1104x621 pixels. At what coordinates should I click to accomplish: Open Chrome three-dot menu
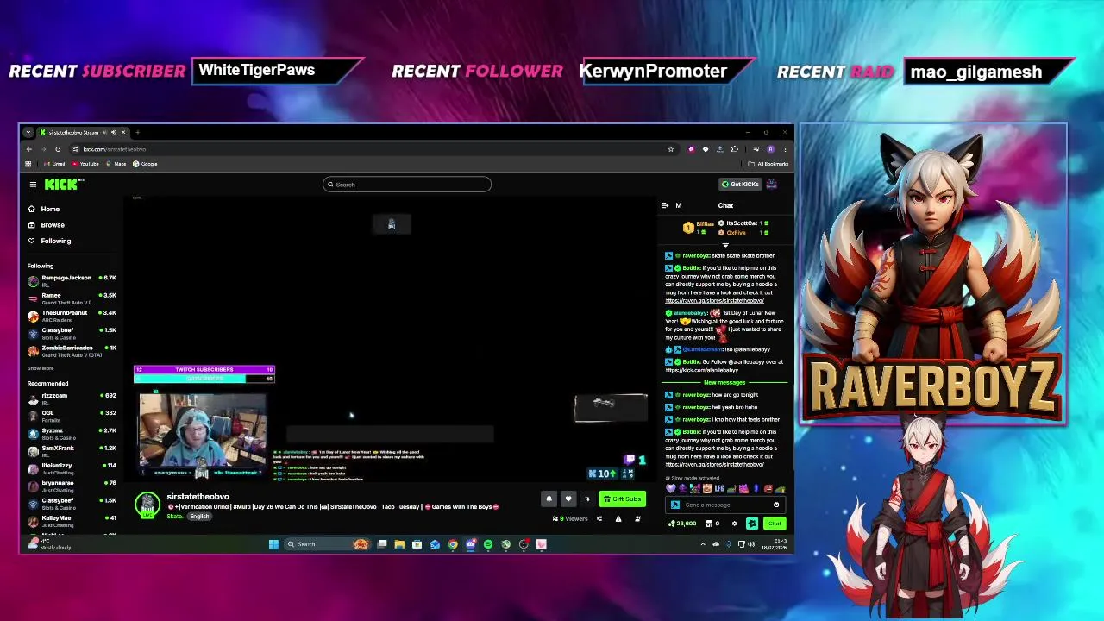click(785, 149)
